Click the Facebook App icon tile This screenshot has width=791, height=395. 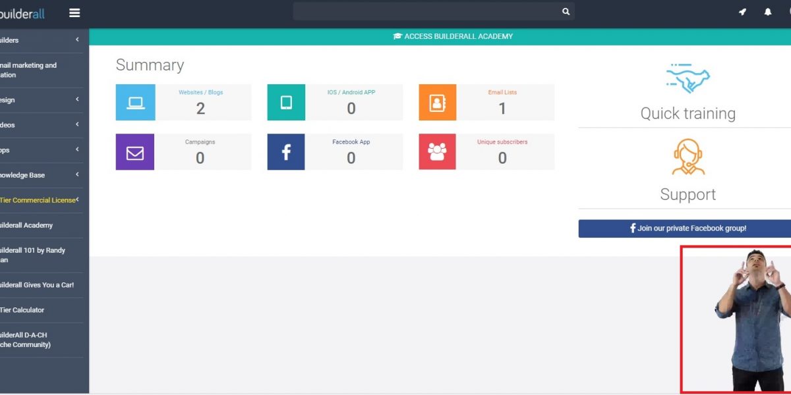(286, 152)
